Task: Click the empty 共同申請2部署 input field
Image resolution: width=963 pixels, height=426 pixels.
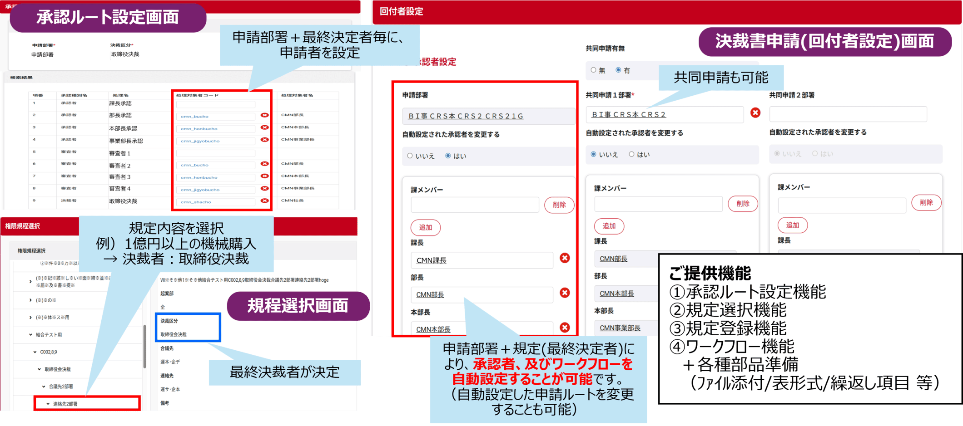Action: pyautogui.click(x=848, y=114)
